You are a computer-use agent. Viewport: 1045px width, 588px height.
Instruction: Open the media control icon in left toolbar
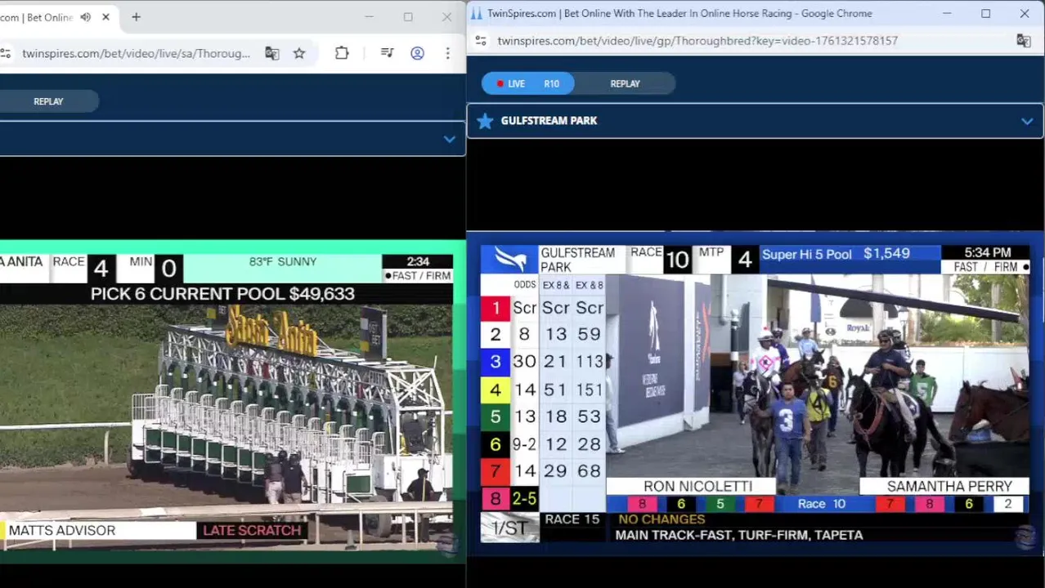click(387, 54)
